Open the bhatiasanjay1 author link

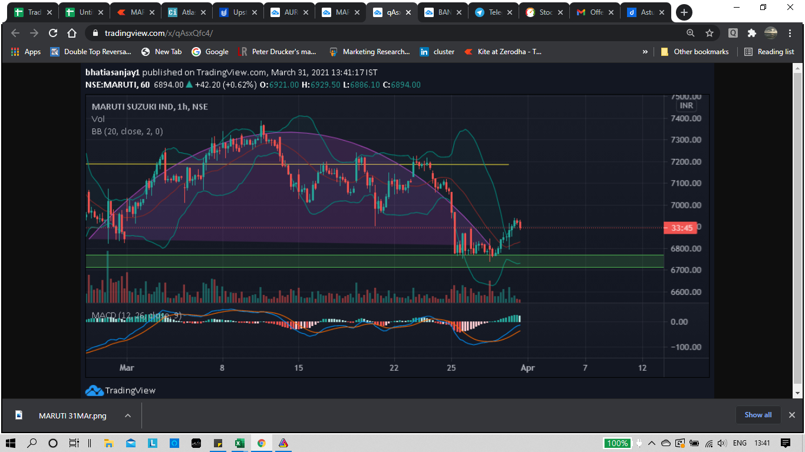[113, 72]
